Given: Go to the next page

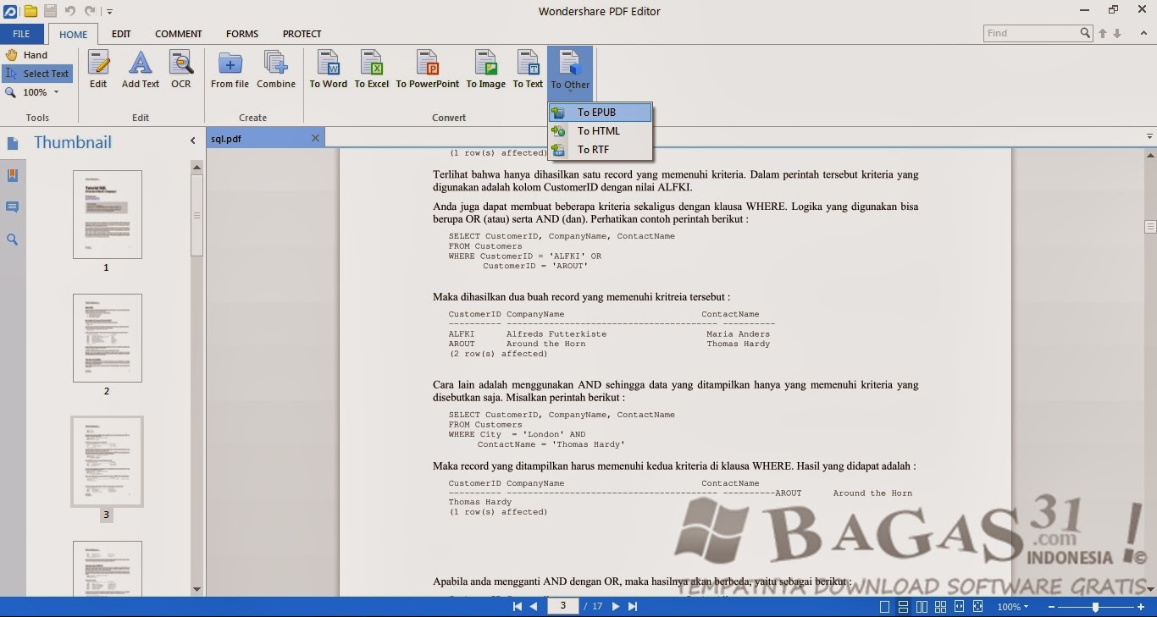Looking at the screenshot, I should 616,607.
